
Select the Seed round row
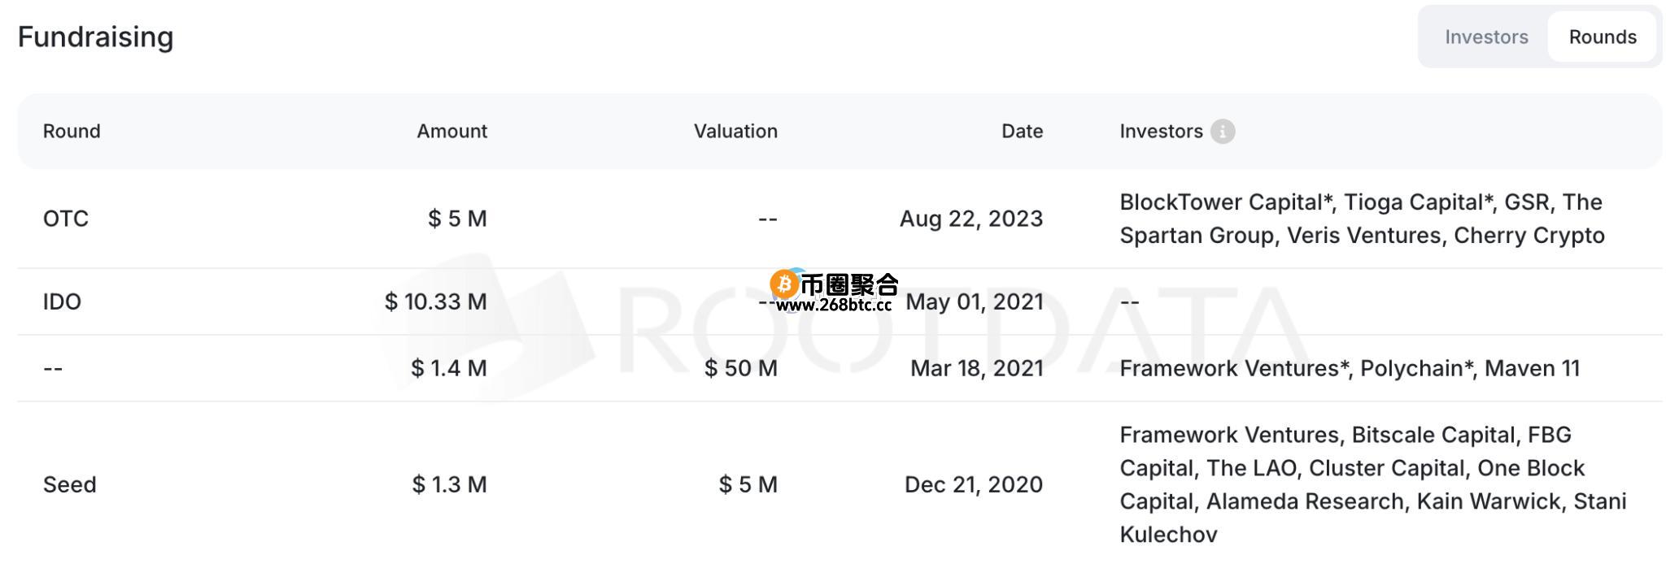tap(840, 484)
